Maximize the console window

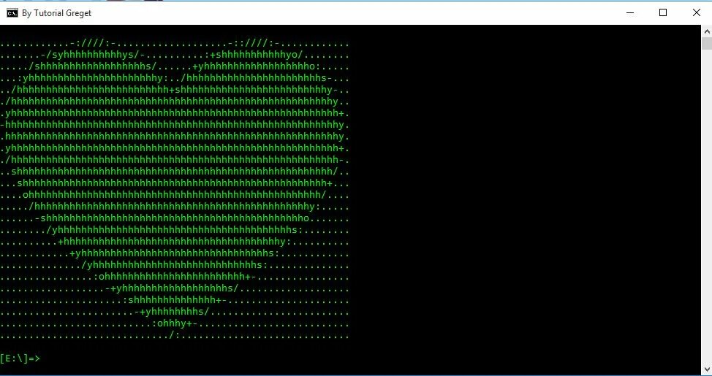coord(663,12)
